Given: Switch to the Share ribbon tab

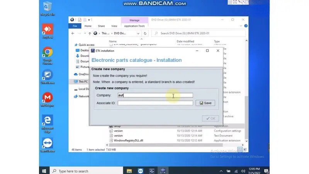Looking at the screenshot, I should coord(101,26).
